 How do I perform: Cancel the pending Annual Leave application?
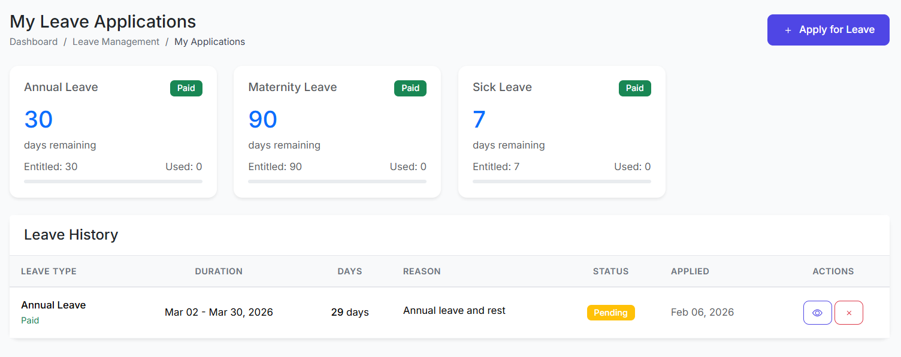click(x=848, y=313)
